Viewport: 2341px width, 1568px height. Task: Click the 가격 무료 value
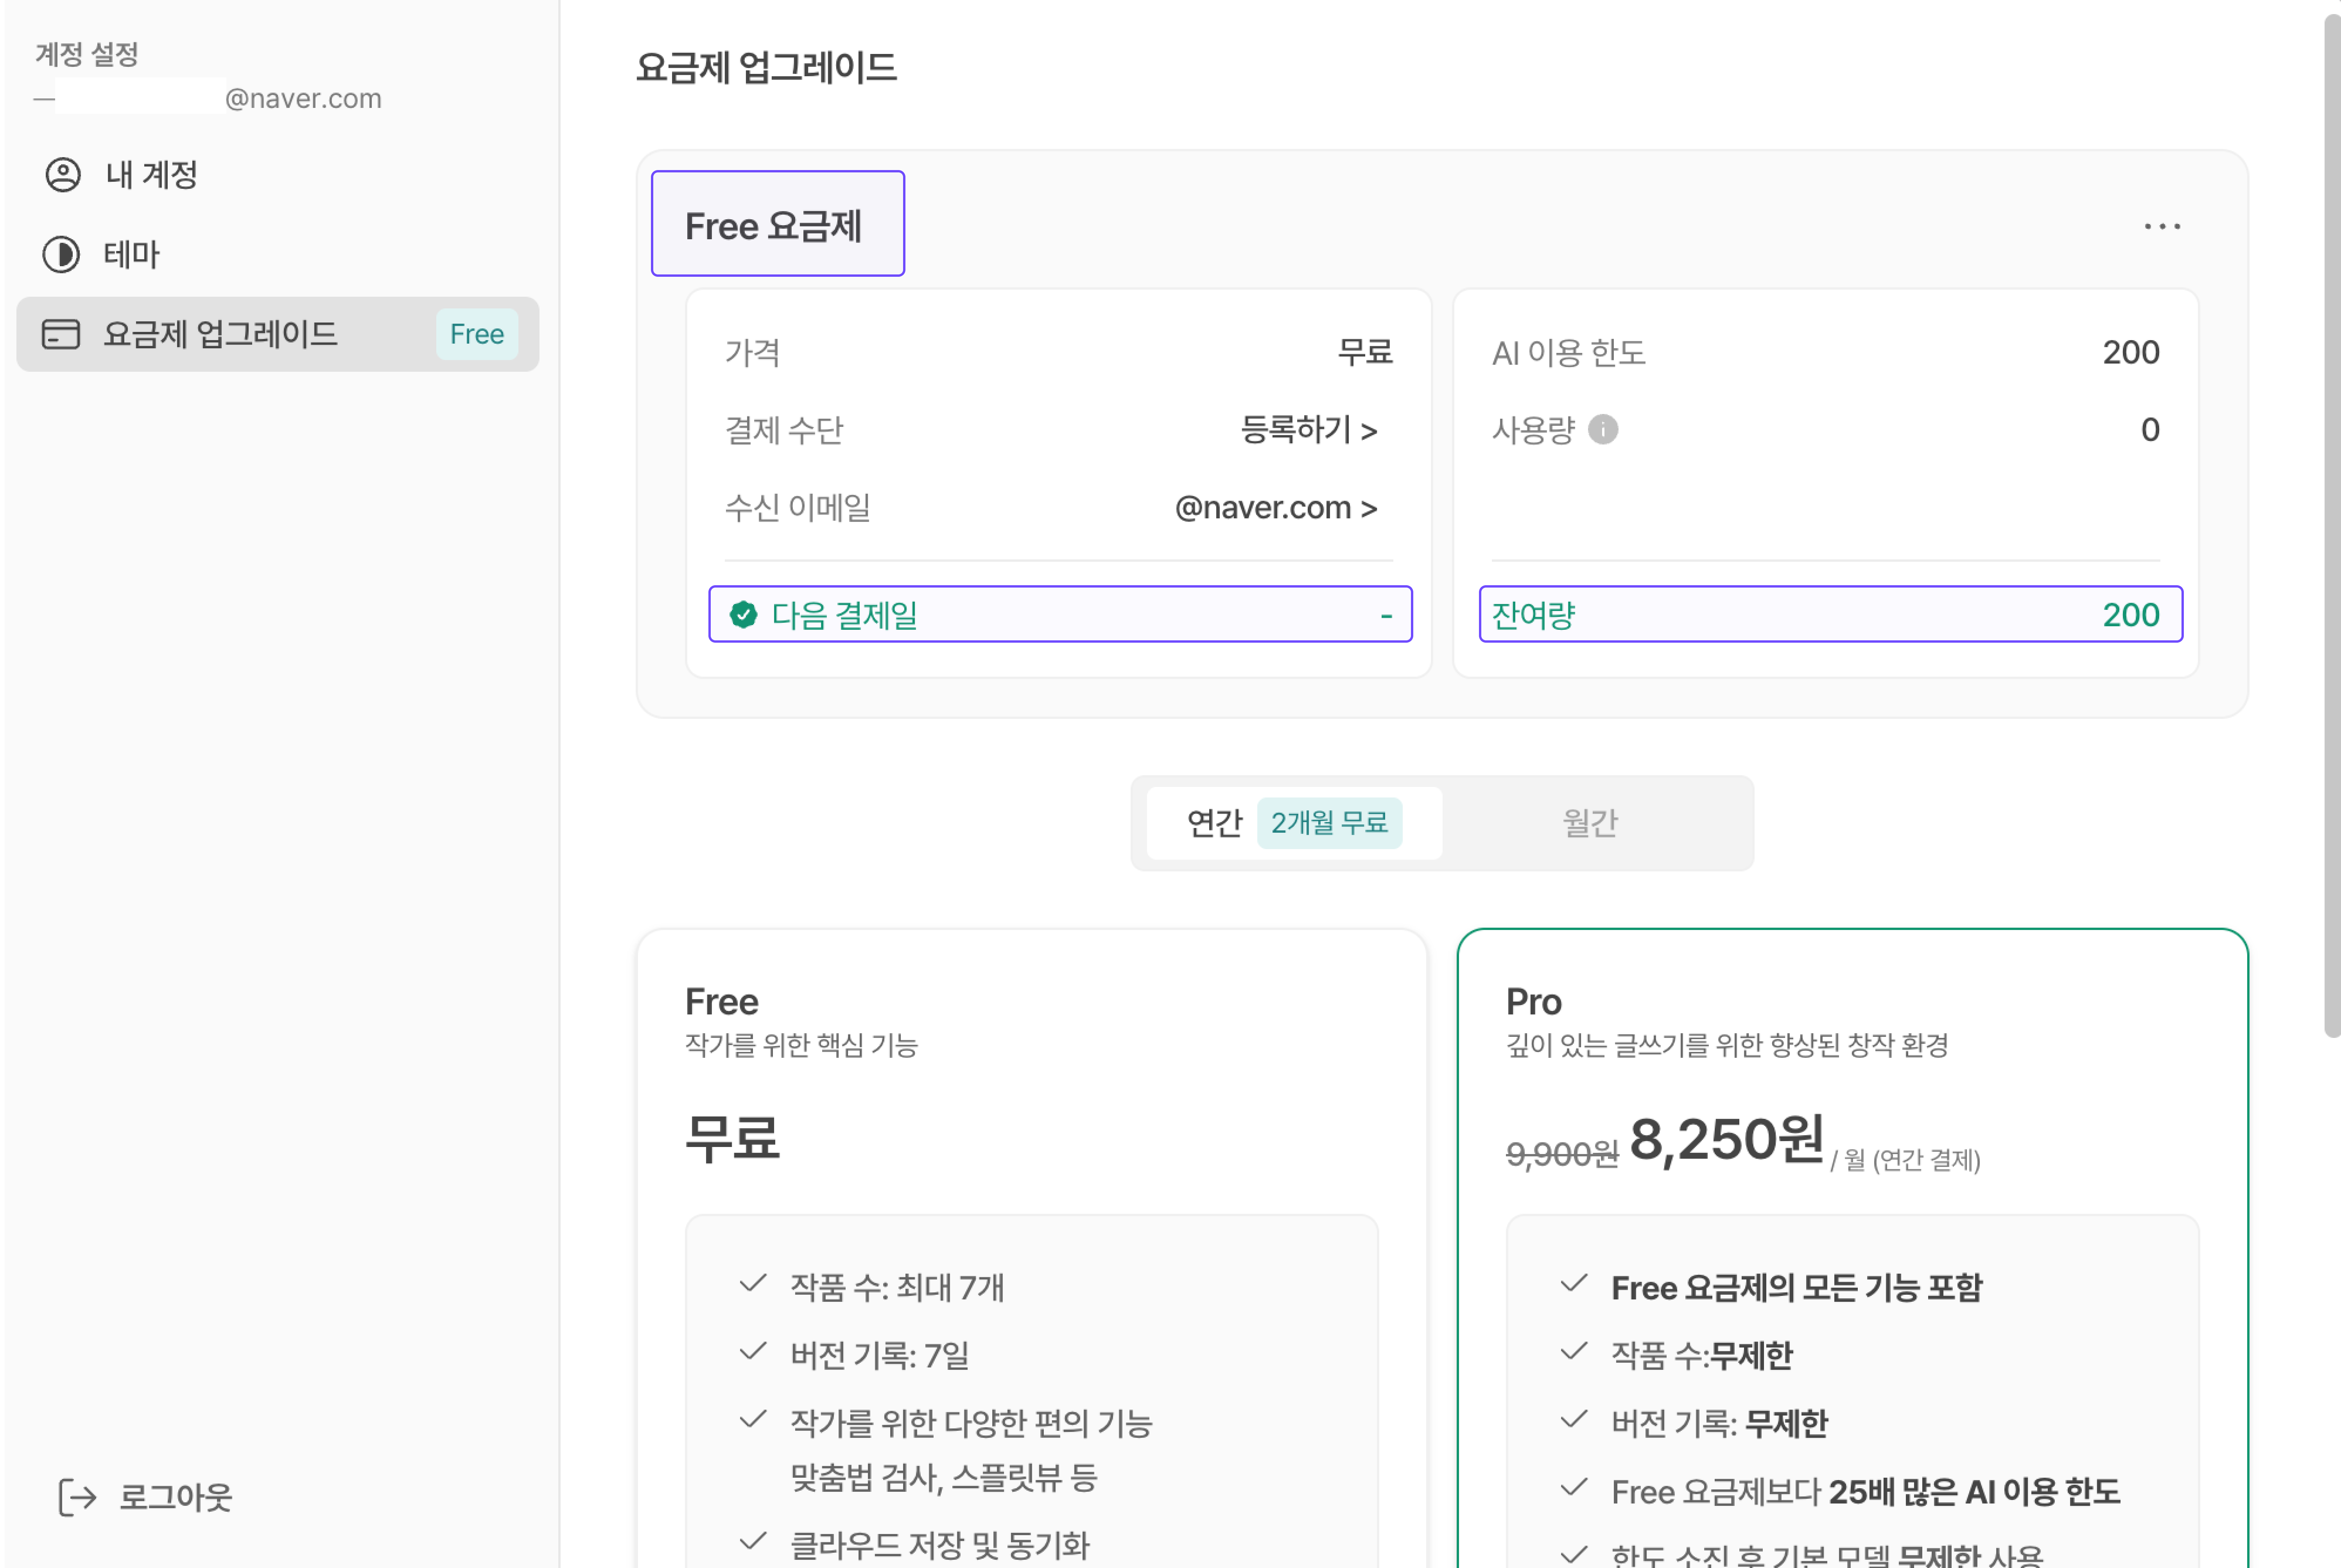coord(1365,352)
